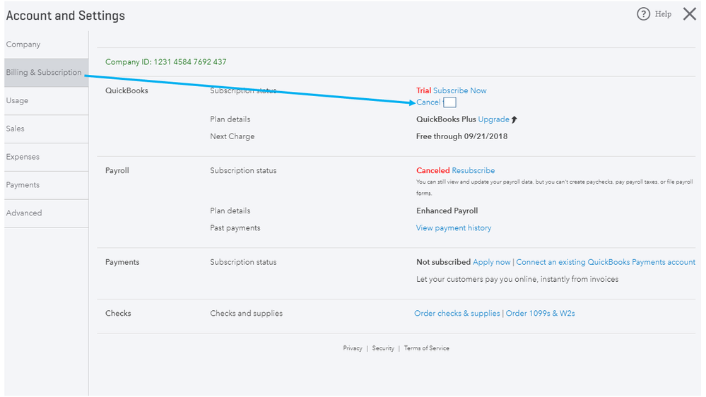This screenshot has height=397, width=706.
Task: Open Order checks & supplies link
Action: point(457,314)
